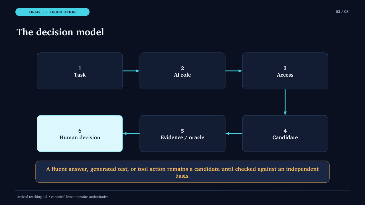Click the downward arrow from Access to Candidate

285,102
